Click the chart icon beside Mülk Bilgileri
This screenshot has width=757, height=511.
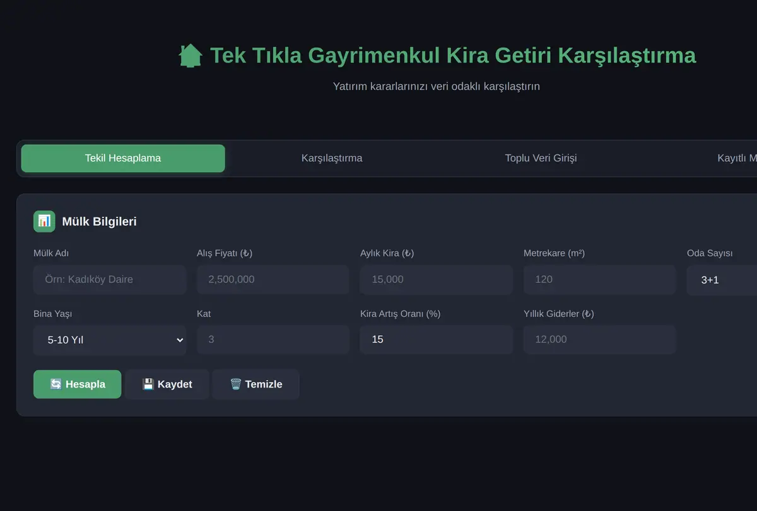44,221
